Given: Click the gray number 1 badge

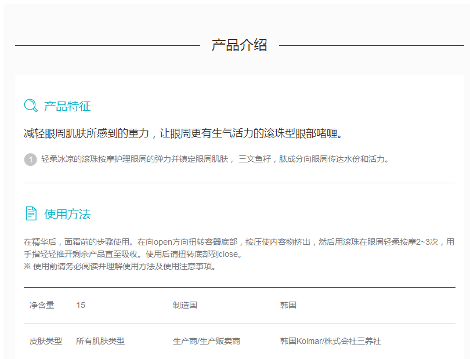Looking at the screenshot, I should (x=30, y=159).
